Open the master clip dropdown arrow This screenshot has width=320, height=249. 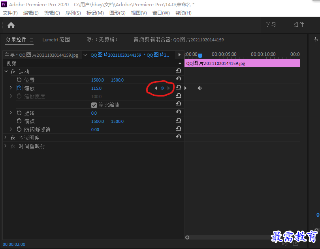[85, 55]
